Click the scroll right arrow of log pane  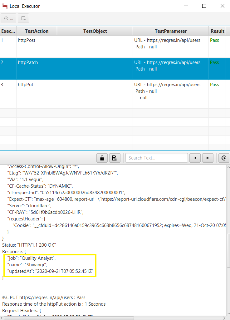(224, 318)
